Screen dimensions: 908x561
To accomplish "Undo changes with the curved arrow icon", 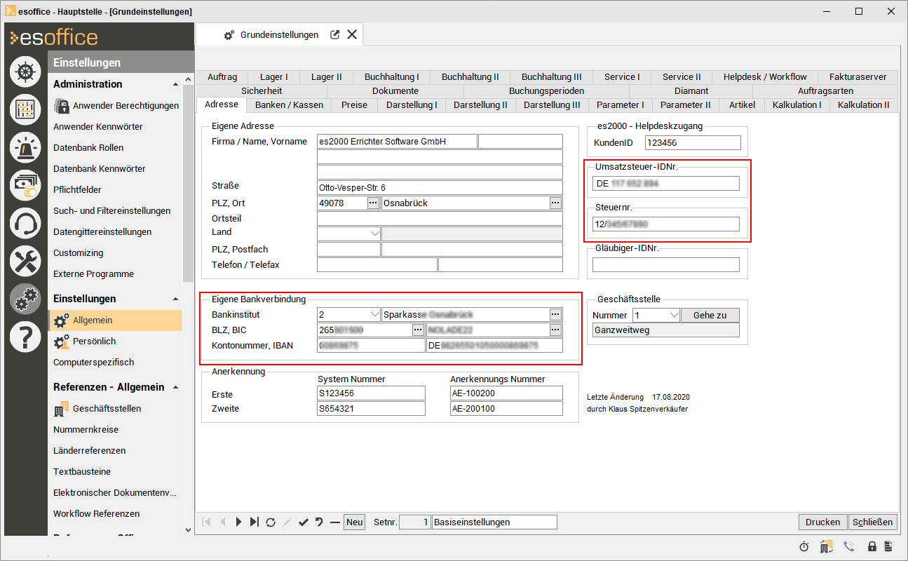I will pos(319,522).
